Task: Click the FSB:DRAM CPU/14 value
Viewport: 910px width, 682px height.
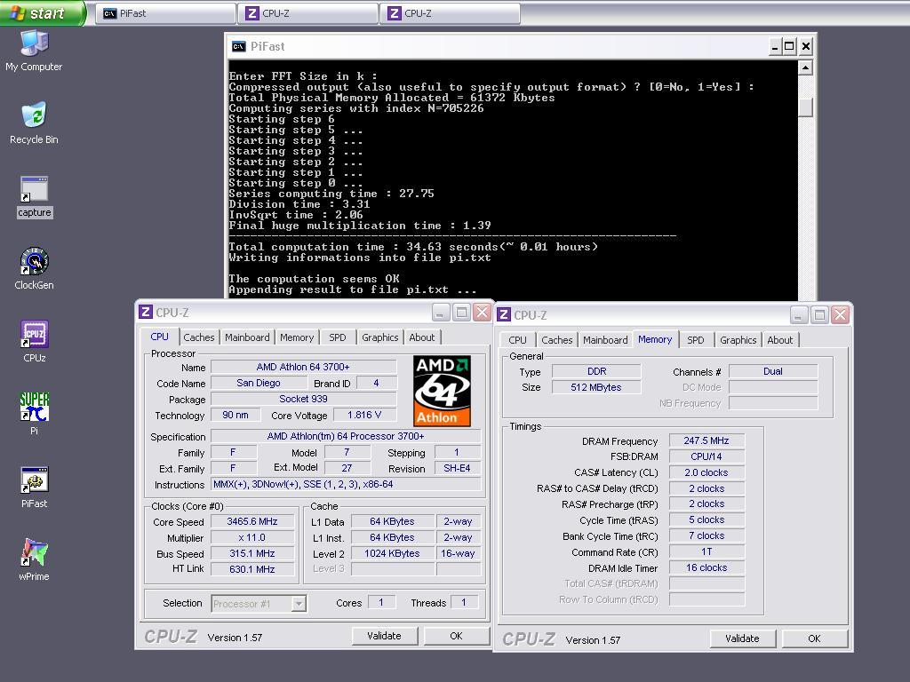Action: tap(706, 456)
